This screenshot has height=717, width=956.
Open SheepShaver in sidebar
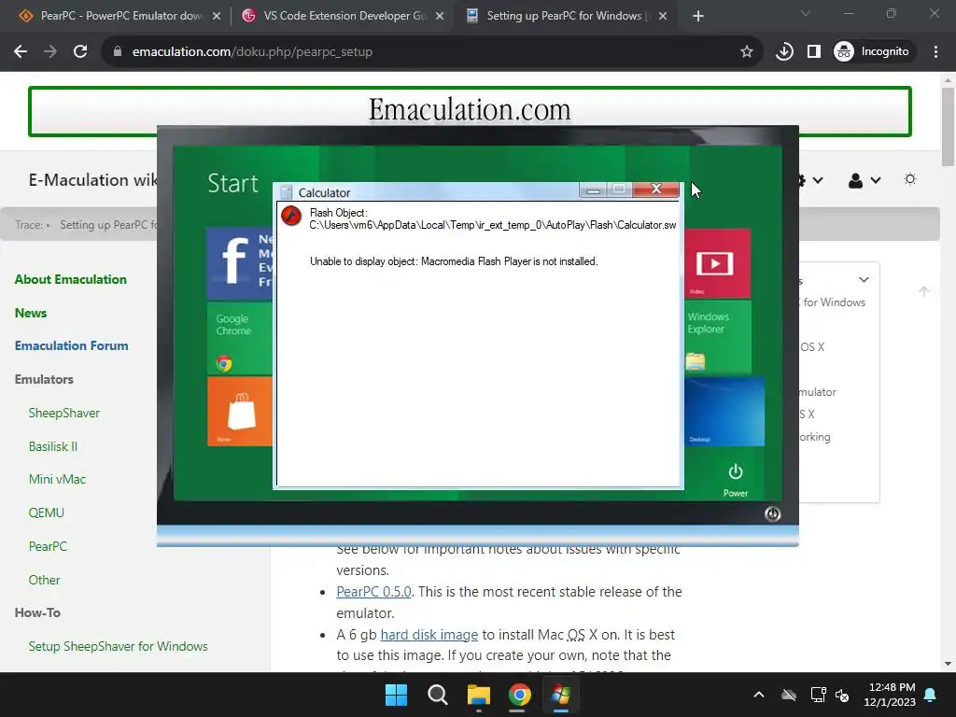coord(64,413)
